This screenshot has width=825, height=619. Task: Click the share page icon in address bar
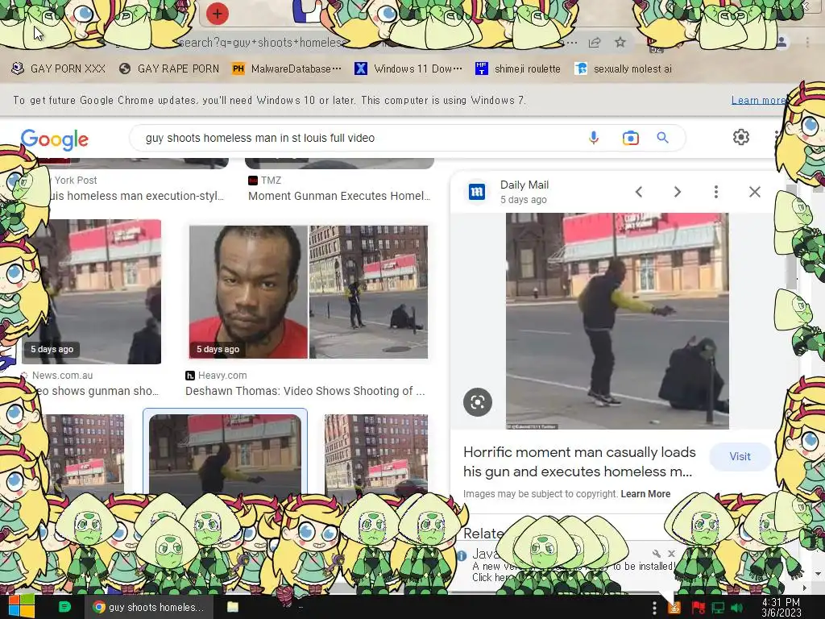595,43
